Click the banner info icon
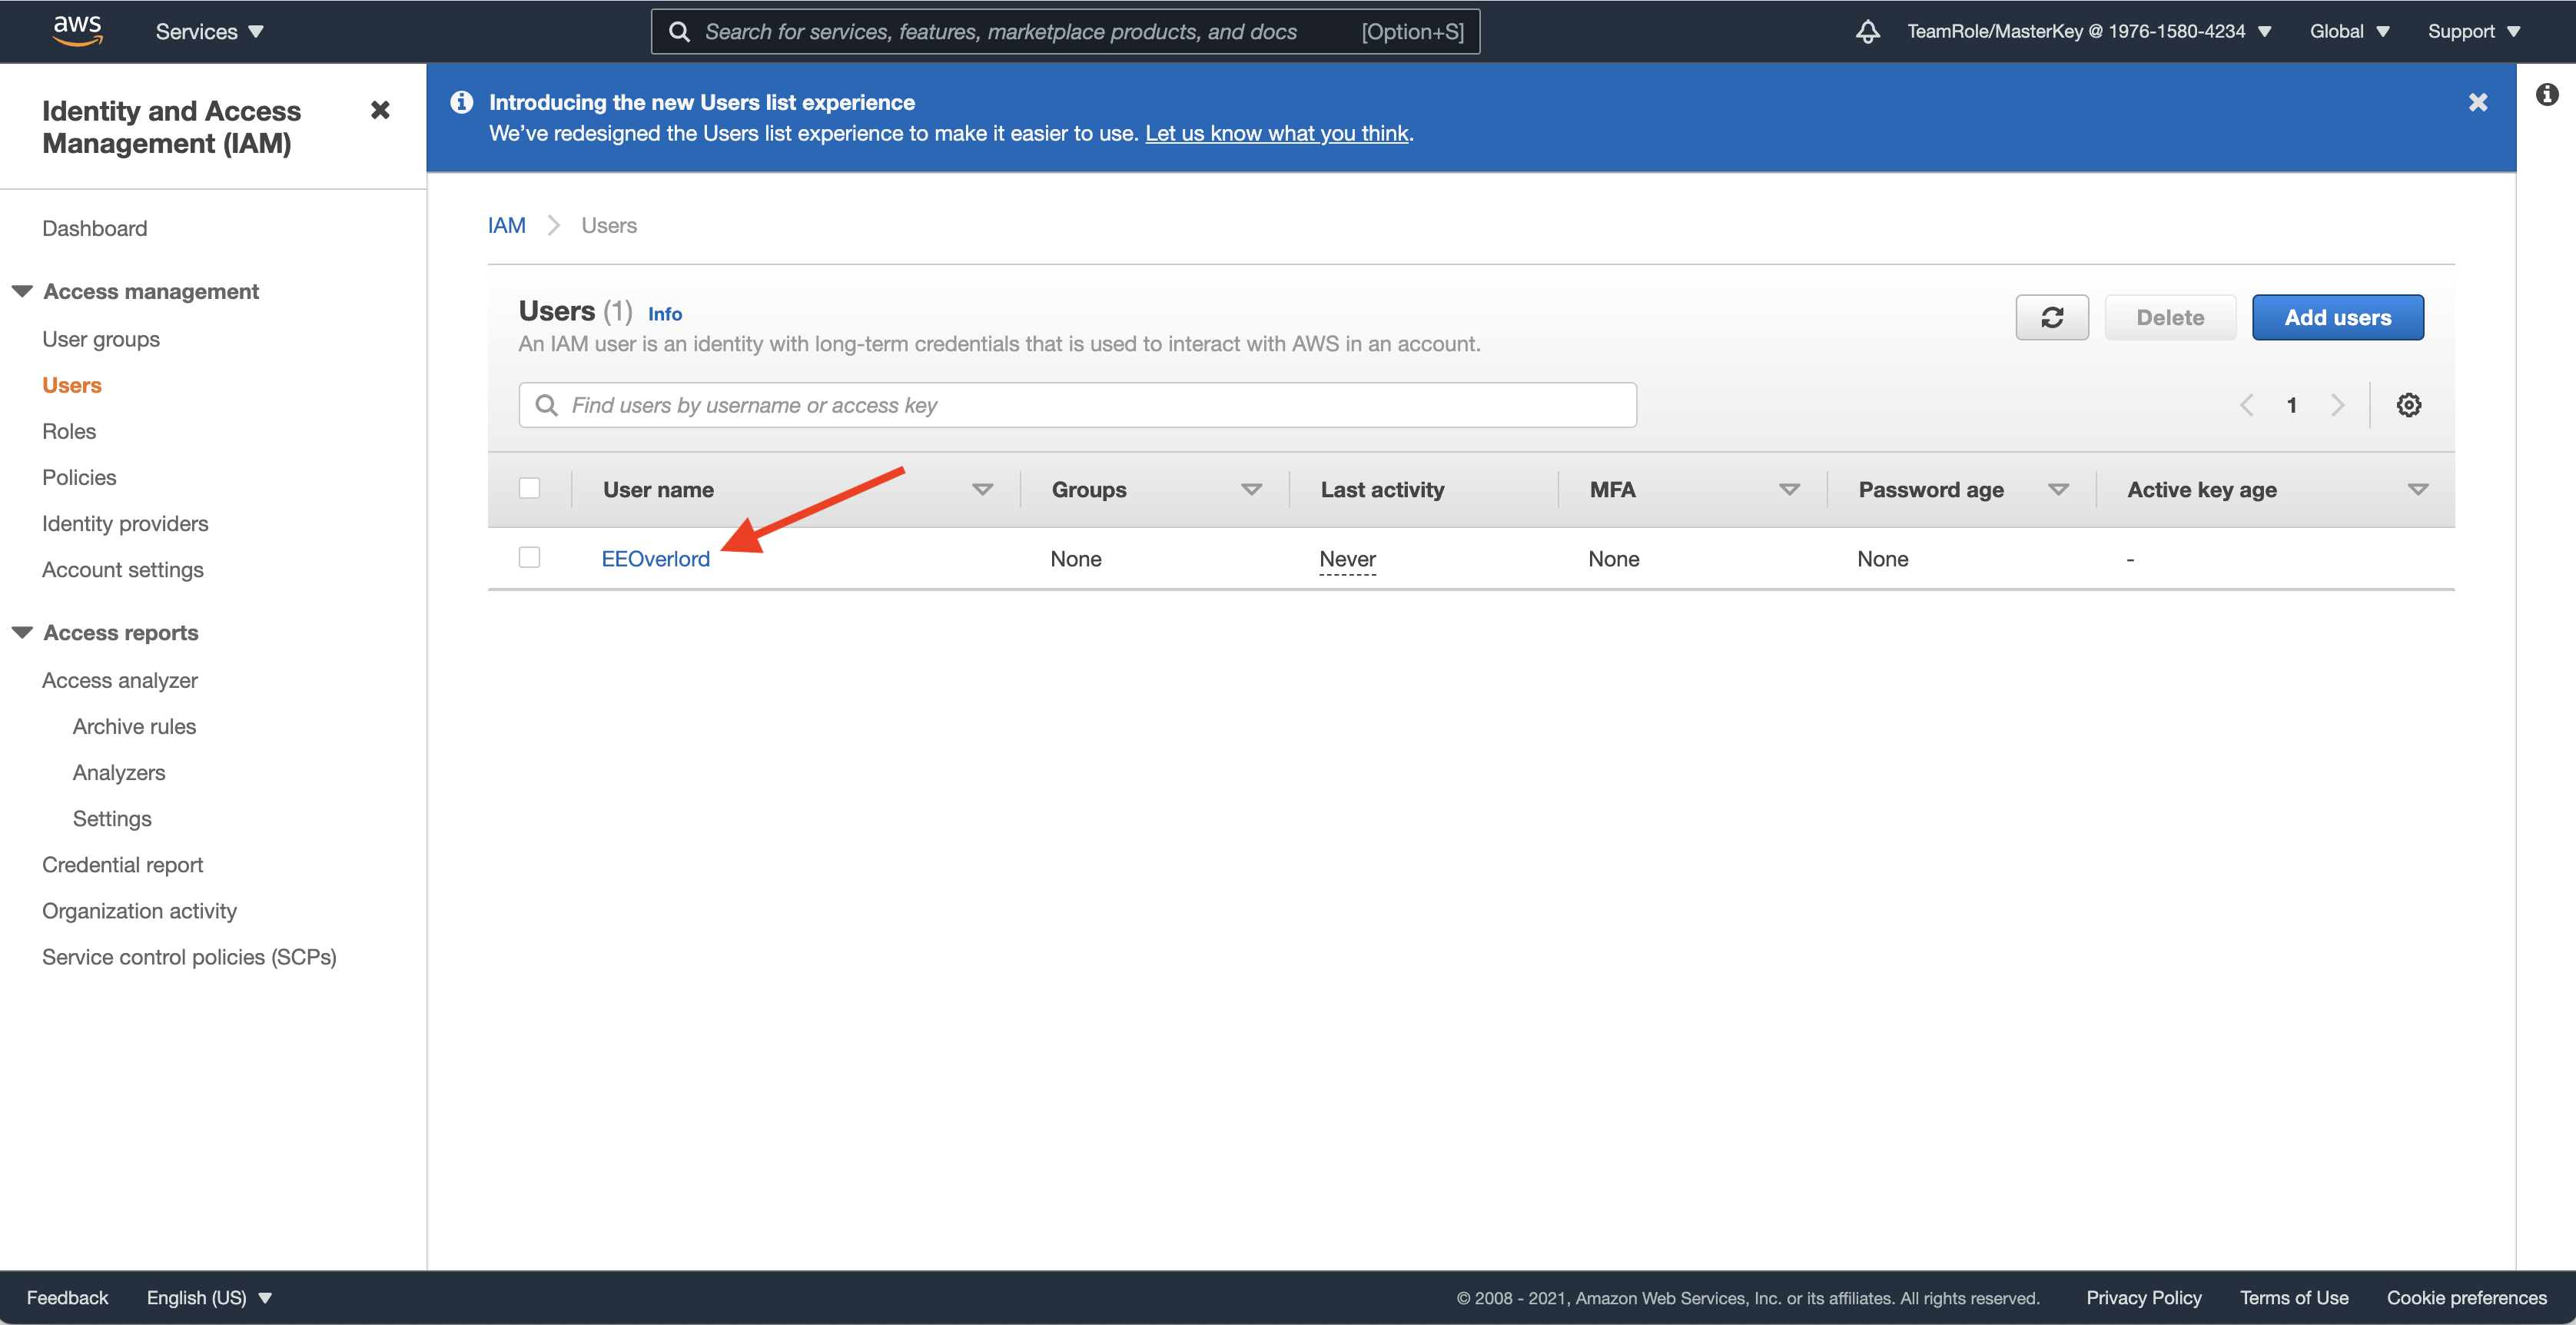The width and height of the screenshot is (2576, 1325). tap(461, 102)
